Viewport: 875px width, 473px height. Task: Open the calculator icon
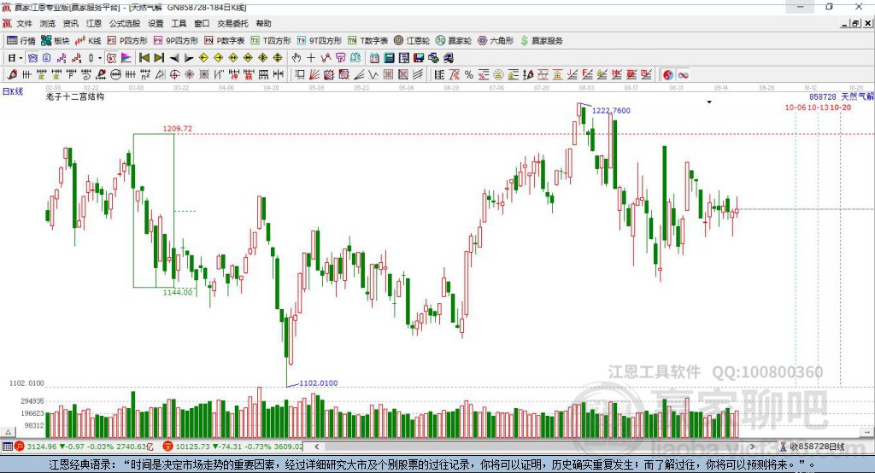pyautogui.click(x=390, y=58)
